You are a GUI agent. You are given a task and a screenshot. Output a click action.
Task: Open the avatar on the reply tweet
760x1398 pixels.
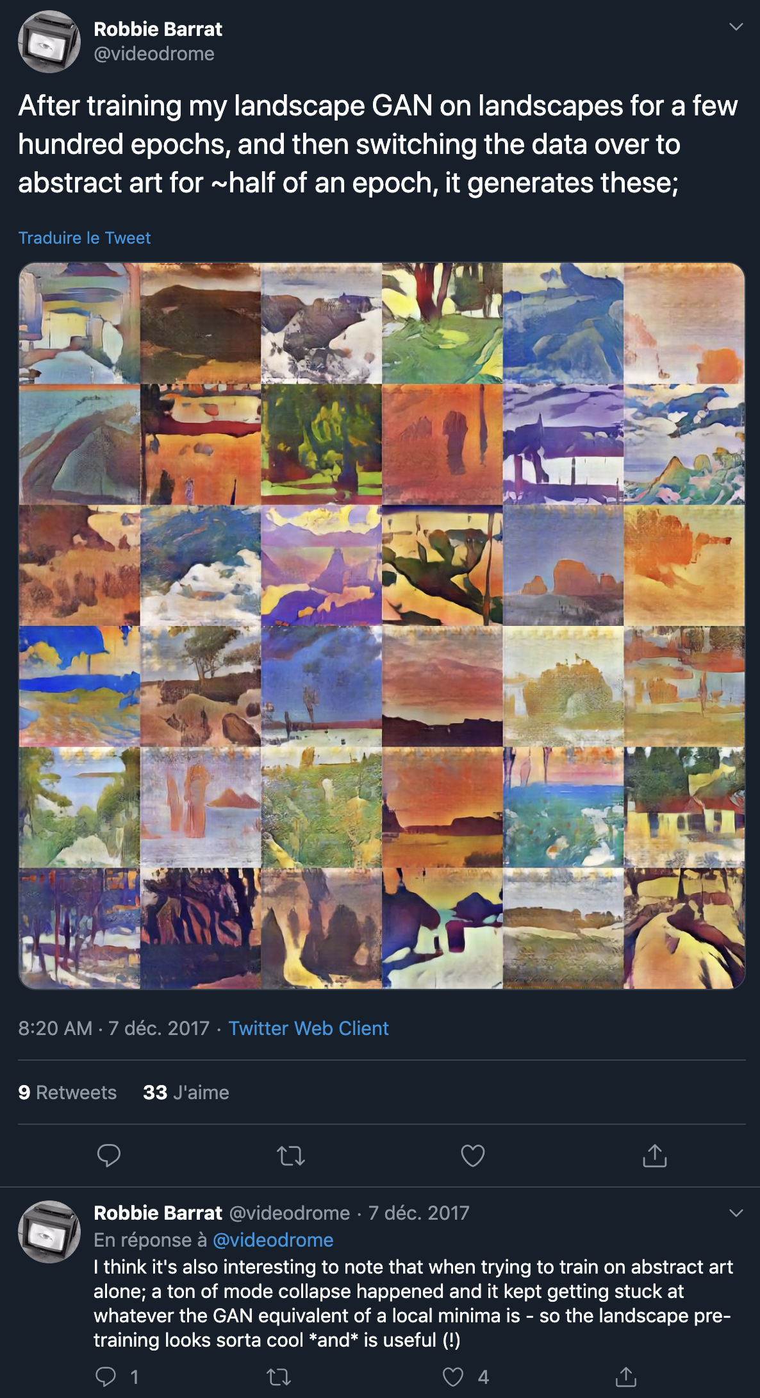coord(49,1231)
